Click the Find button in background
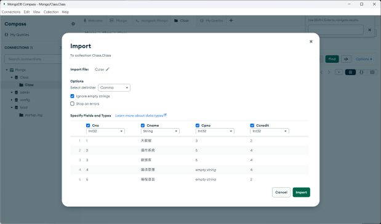The image size is (381, 224). [x=332, y=59]
